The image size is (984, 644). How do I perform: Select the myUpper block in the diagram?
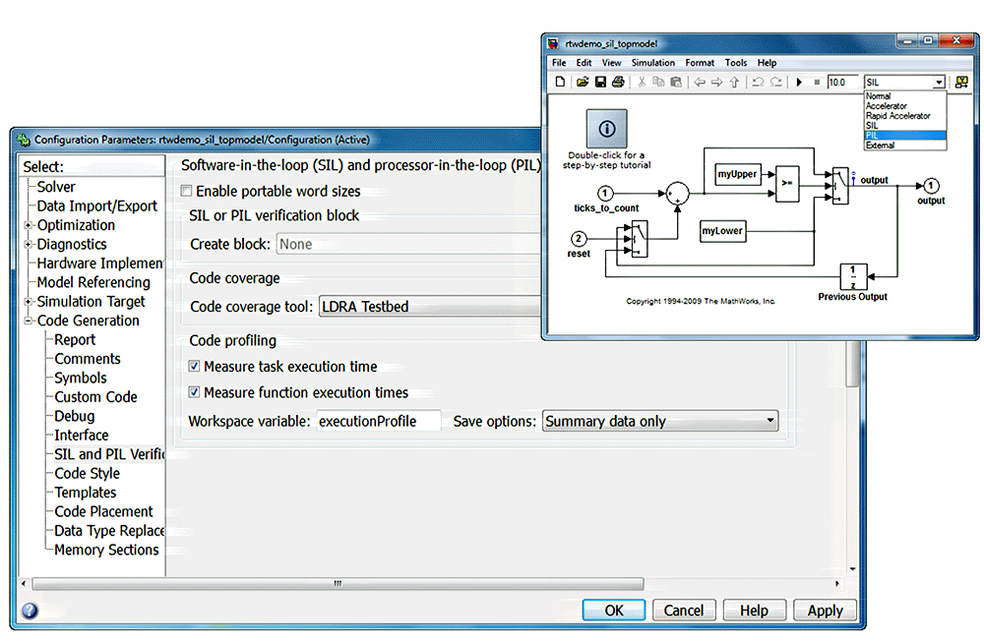coord(737,174)
